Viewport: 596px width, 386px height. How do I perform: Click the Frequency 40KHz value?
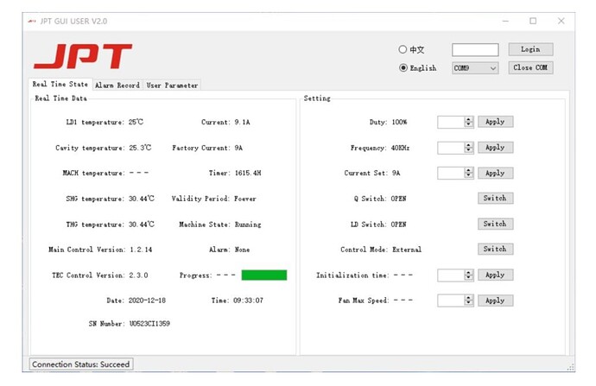(400, 148)
